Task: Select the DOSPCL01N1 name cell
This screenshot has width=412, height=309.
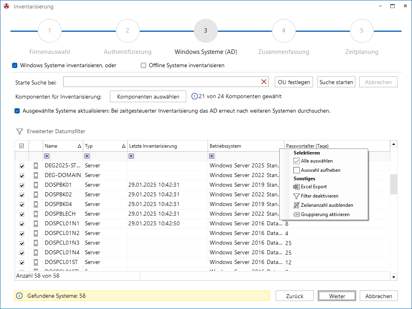Action: [x=63, y=224]
